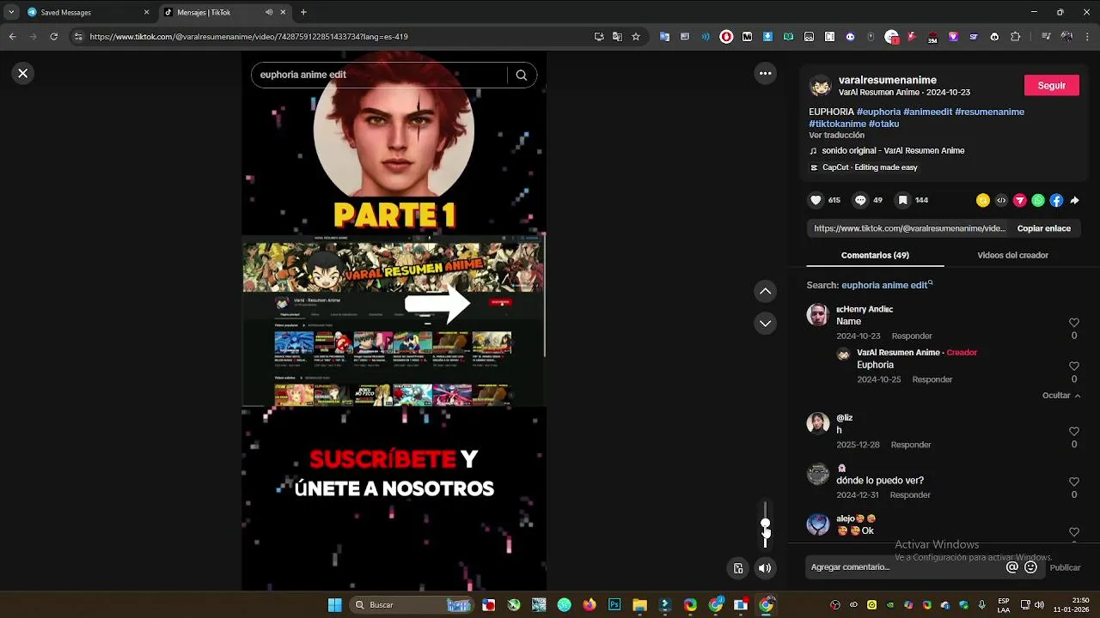The height and width of the screenshot is (618, 1100).
Task: Open Firefox from the taskbar
Action: [589, 605]
